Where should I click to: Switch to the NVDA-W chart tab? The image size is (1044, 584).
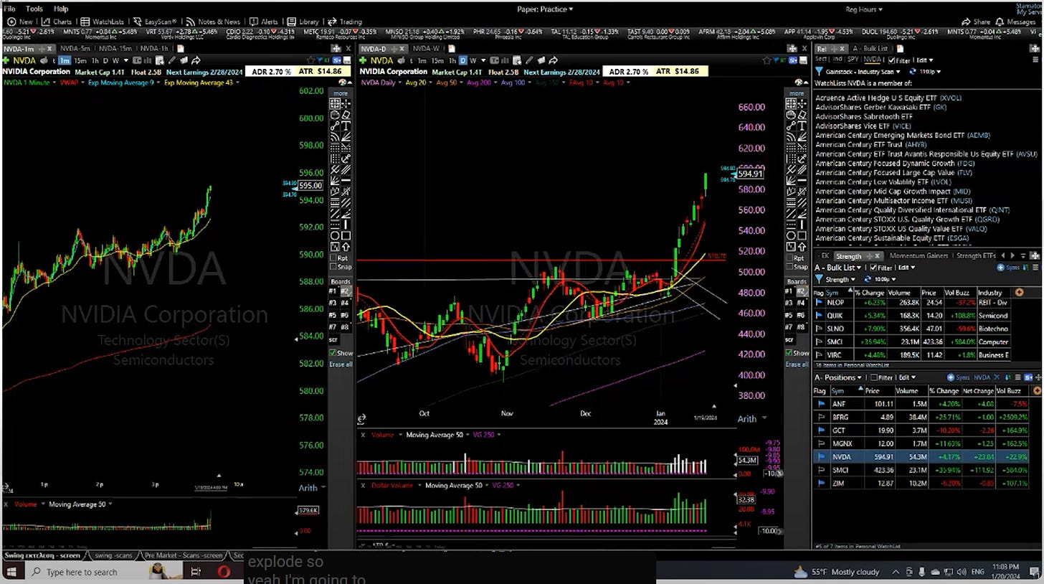[x=427, y=49]
